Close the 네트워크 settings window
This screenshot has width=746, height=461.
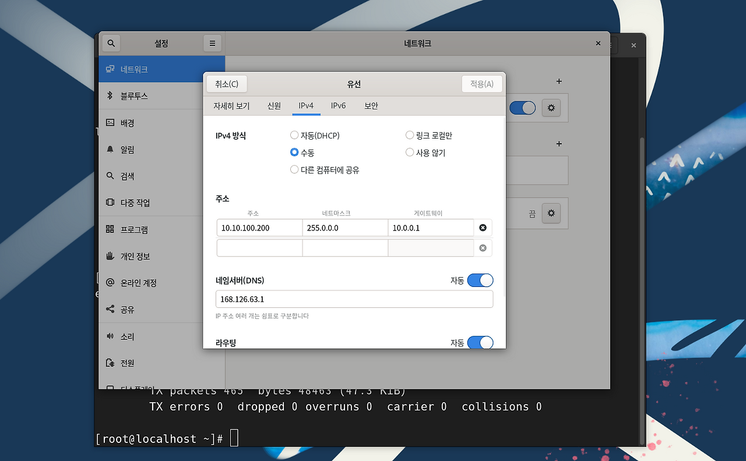598,43
